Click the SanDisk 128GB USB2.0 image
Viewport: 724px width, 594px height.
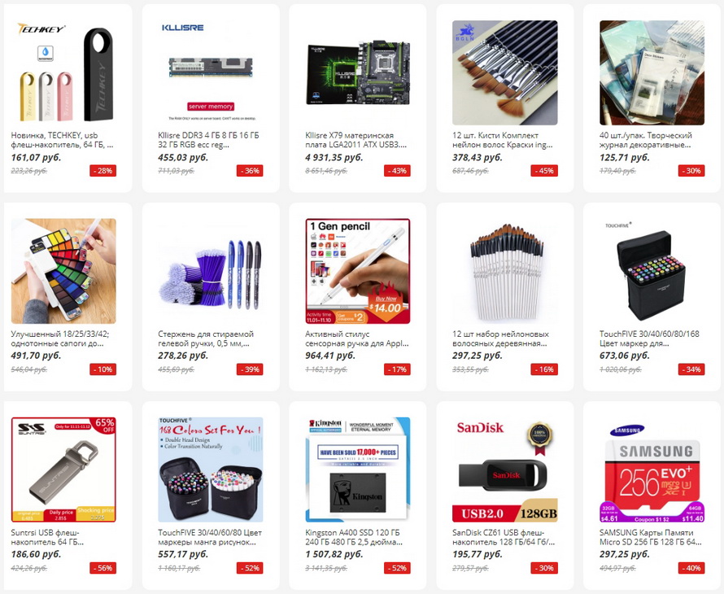504,470
